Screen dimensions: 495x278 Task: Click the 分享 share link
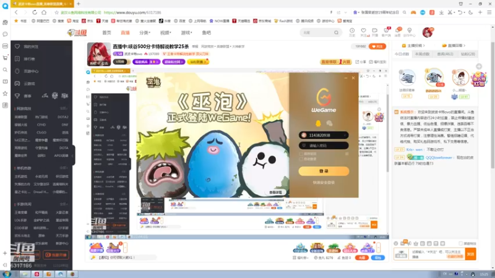coord(361,62)
